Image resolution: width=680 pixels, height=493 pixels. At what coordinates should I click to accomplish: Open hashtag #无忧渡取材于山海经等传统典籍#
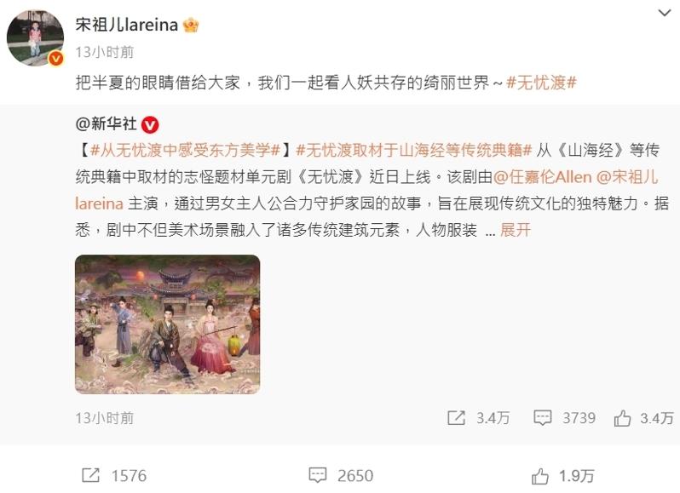coord(414,151)
